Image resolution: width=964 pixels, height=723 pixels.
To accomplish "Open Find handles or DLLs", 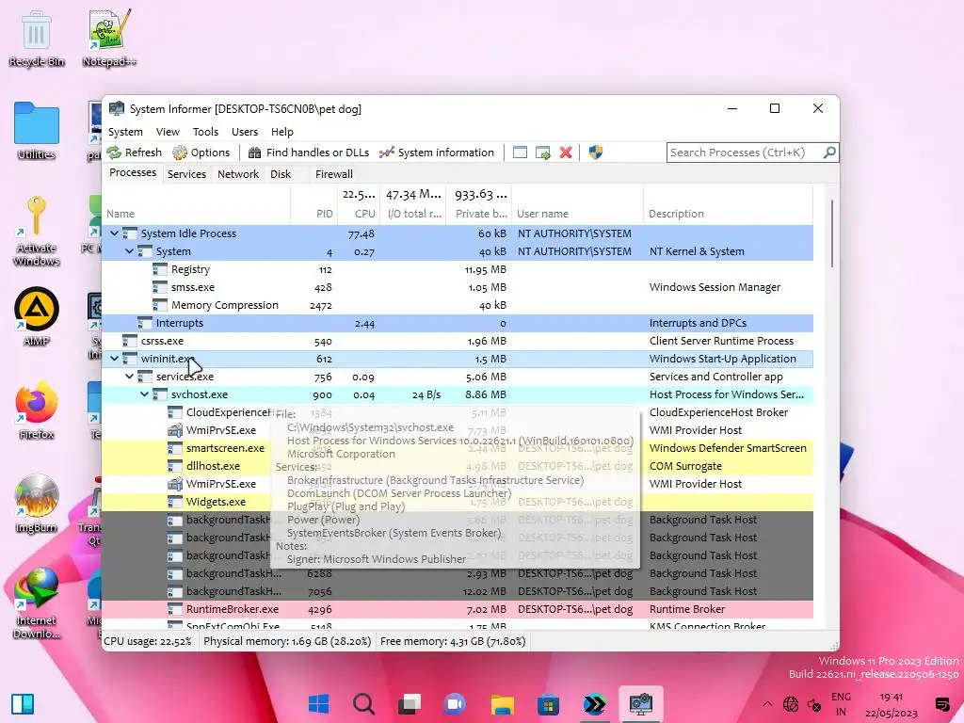I will pos(309,153).
